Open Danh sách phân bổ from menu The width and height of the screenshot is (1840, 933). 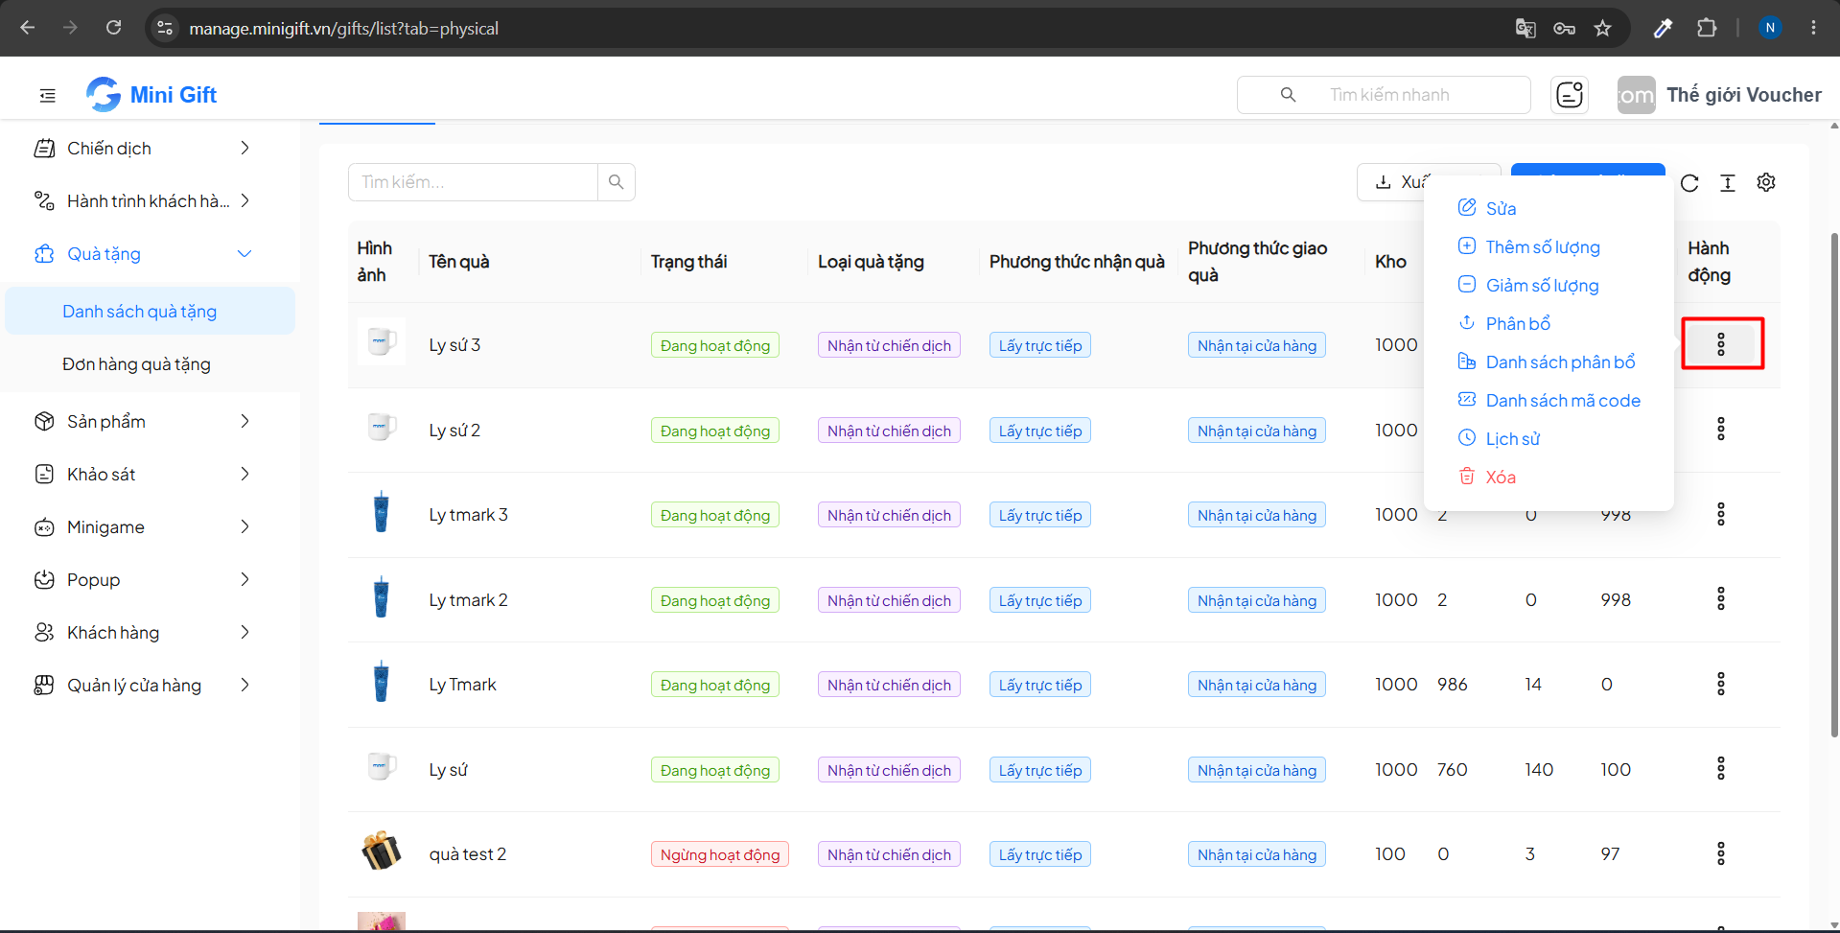click(1549, 362)
